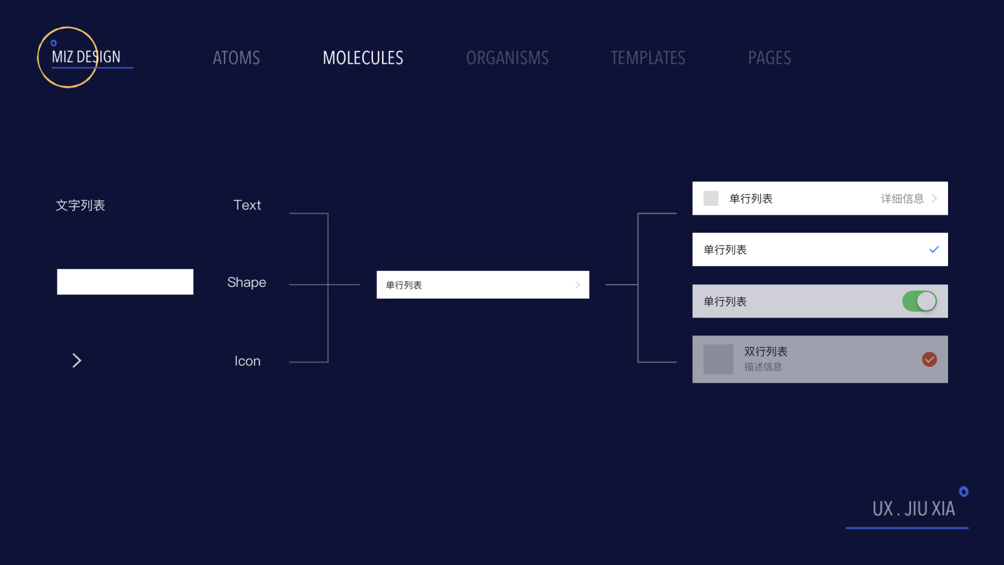
Task: Click PAGES tab in top navigation
Action: click(769, 57)
